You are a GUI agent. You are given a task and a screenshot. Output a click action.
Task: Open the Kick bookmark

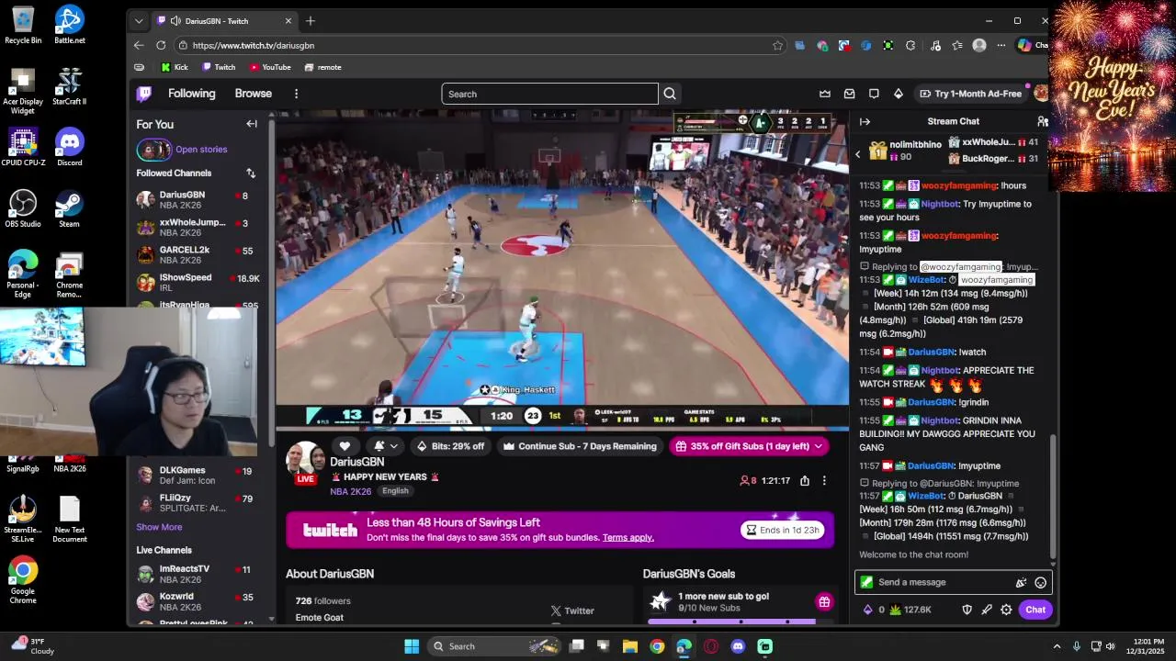(175, 67)
